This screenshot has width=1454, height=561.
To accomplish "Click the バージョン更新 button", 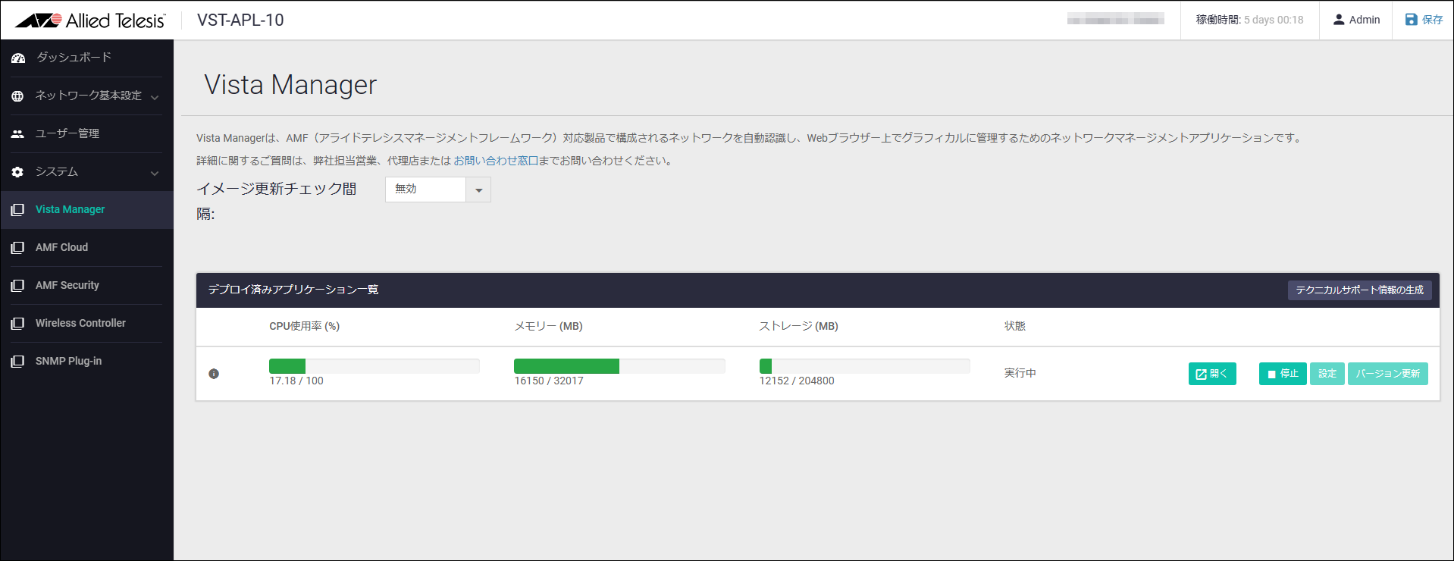I will 1387,374.
